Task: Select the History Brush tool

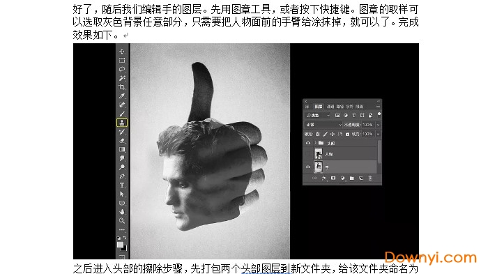Action: (122, 132)
